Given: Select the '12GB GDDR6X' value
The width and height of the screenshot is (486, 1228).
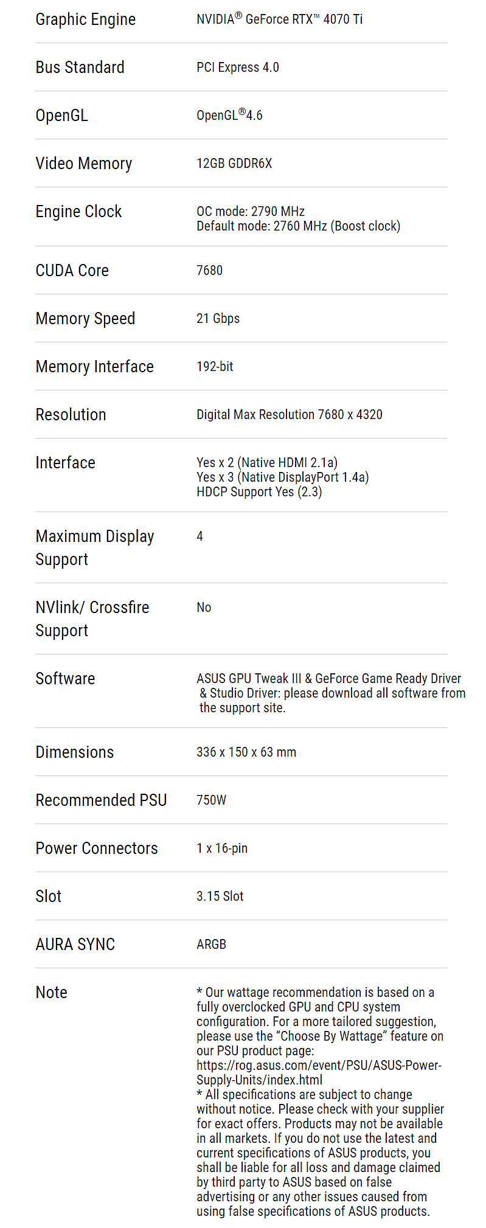Looking at the screenshot, I should [234, 163].
